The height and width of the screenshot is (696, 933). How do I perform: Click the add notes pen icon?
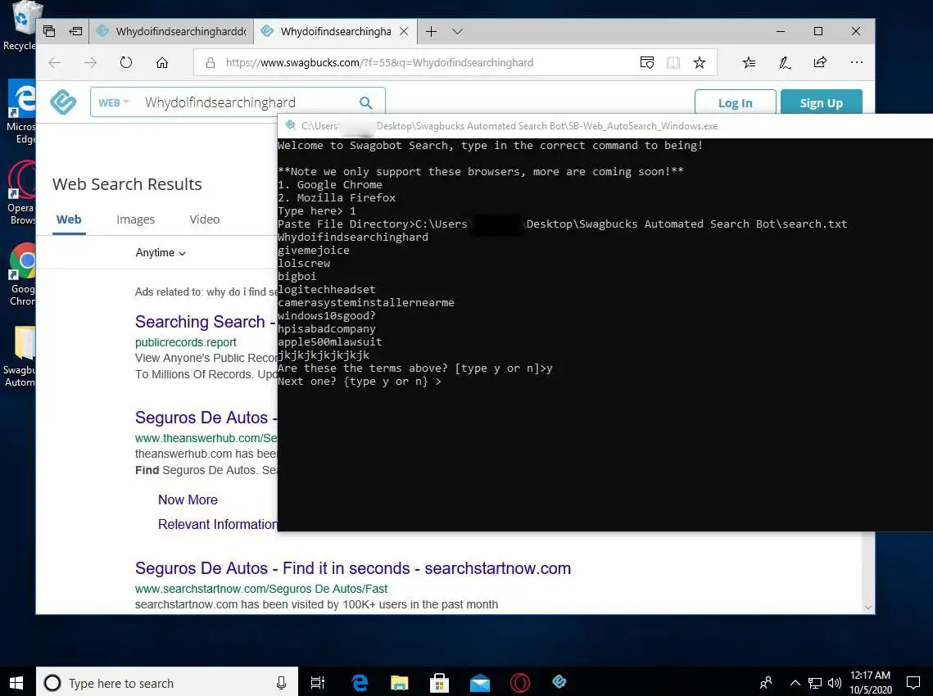click(785, 62)
